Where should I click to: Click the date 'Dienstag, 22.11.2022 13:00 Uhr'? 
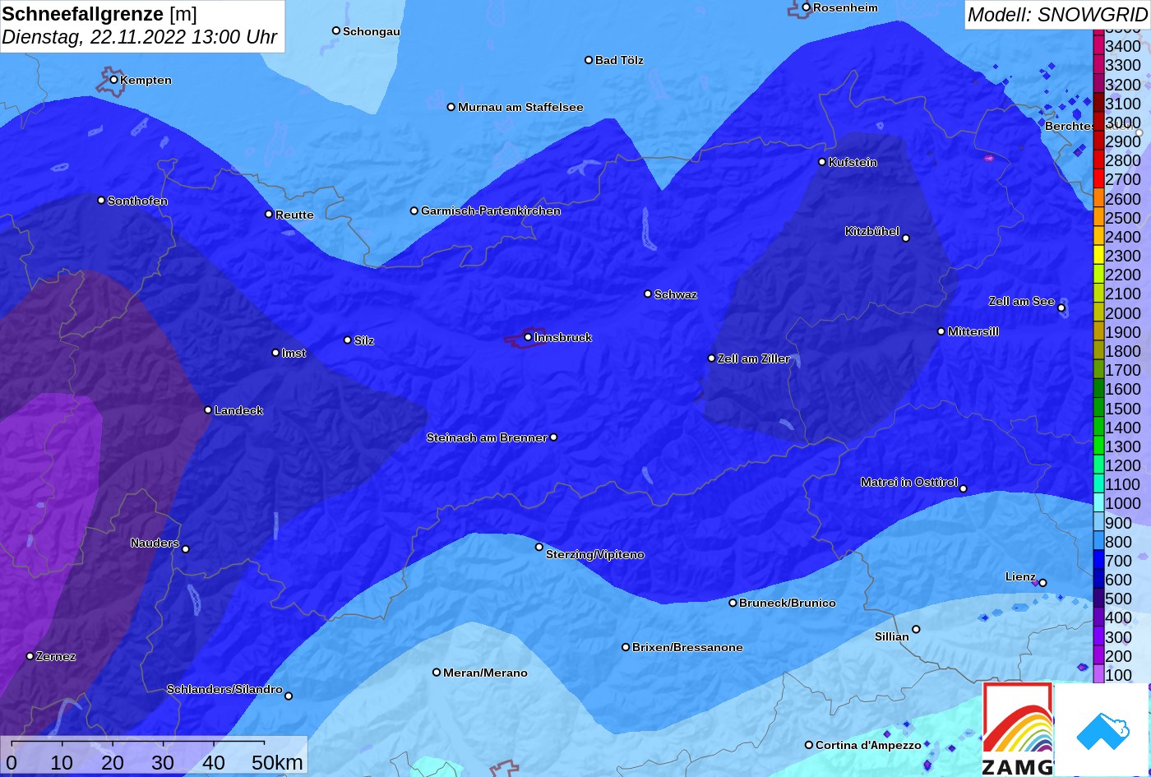coord(140,37)
